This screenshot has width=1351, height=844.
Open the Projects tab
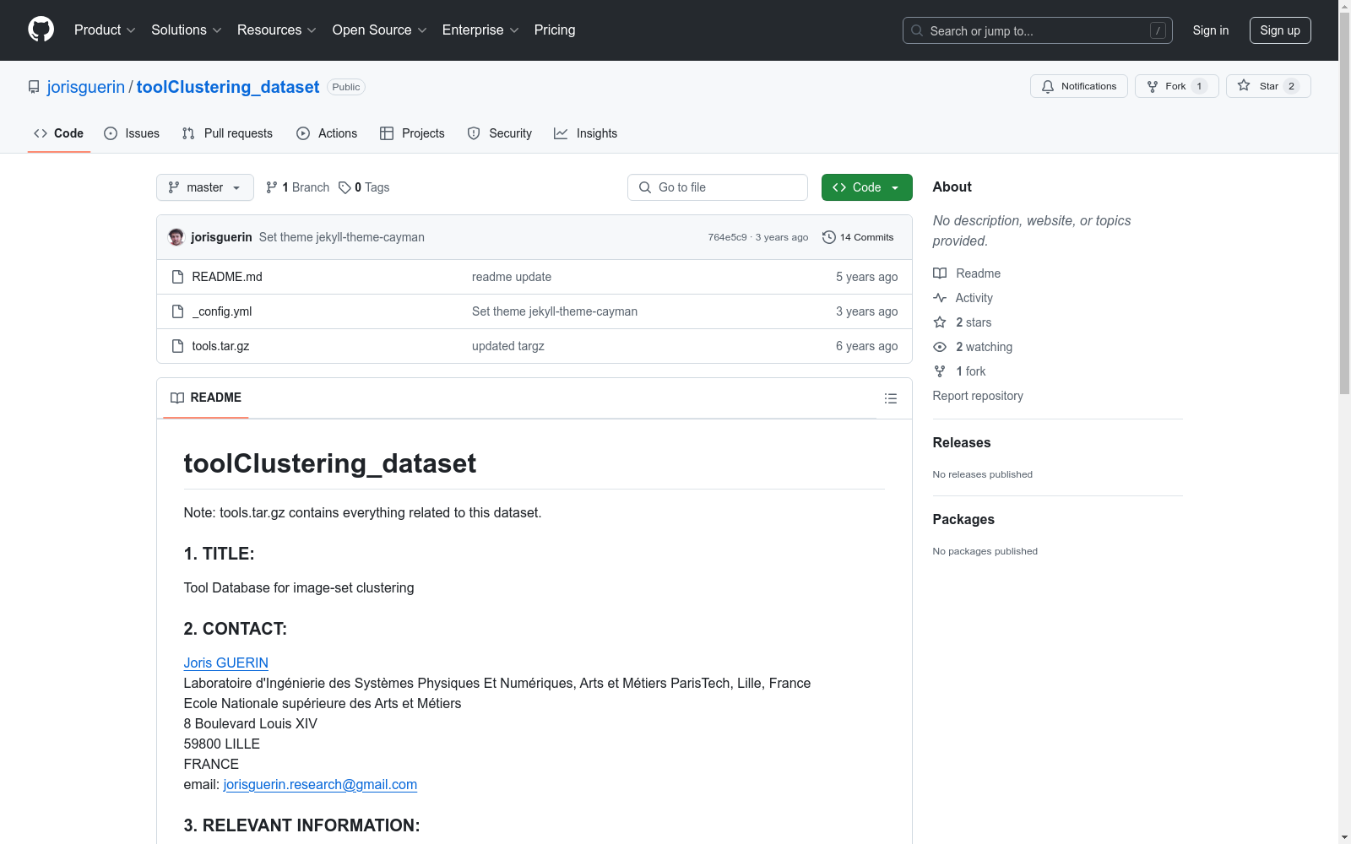(412, 133)
